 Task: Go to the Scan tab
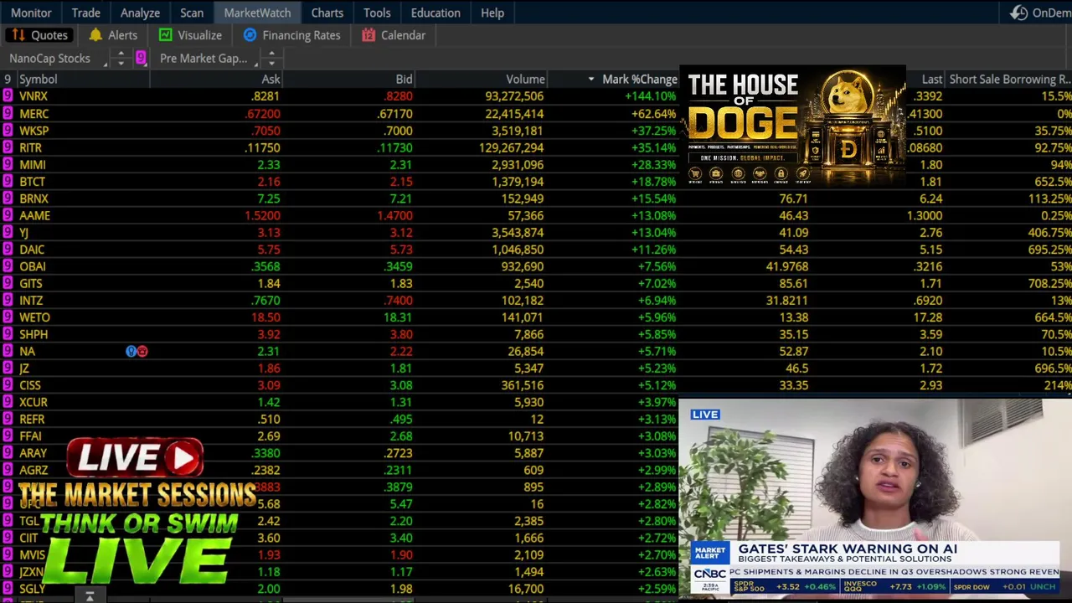pyautogui.click(x=192, y=13)
